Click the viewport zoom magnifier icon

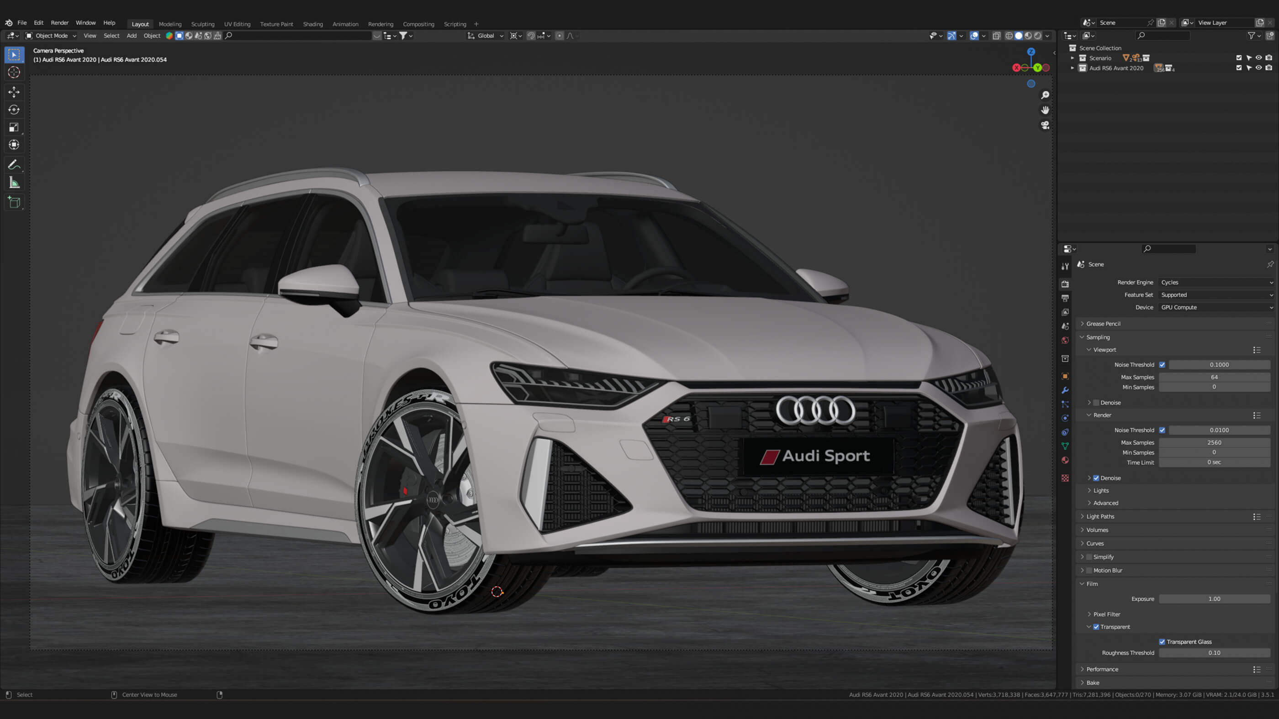[1045, 95]
